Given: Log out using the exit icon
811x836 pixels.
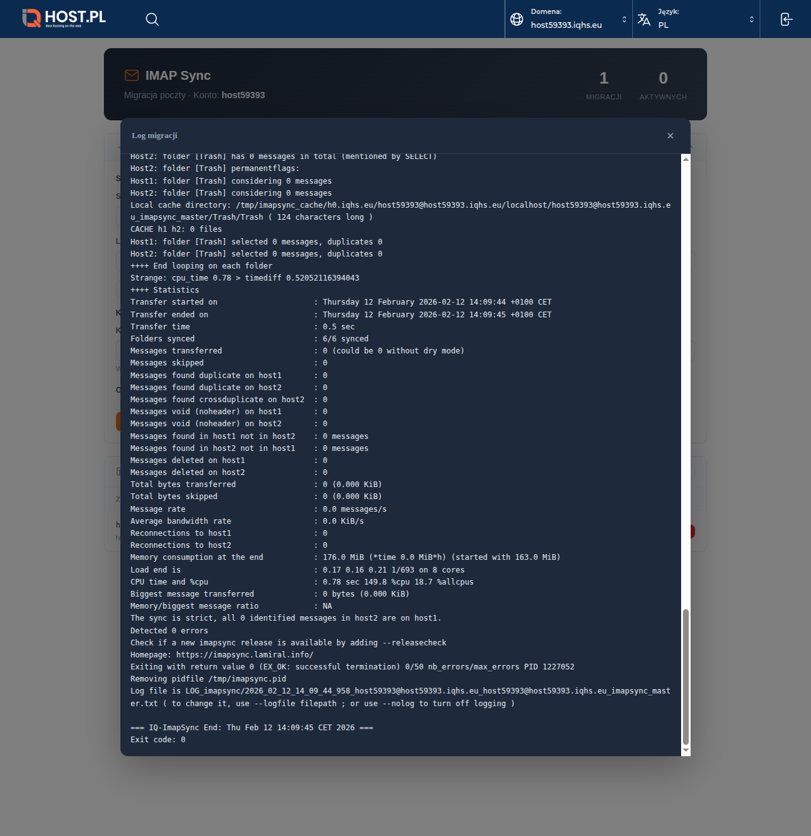Looking at the screenshot, I should point(786,19).
